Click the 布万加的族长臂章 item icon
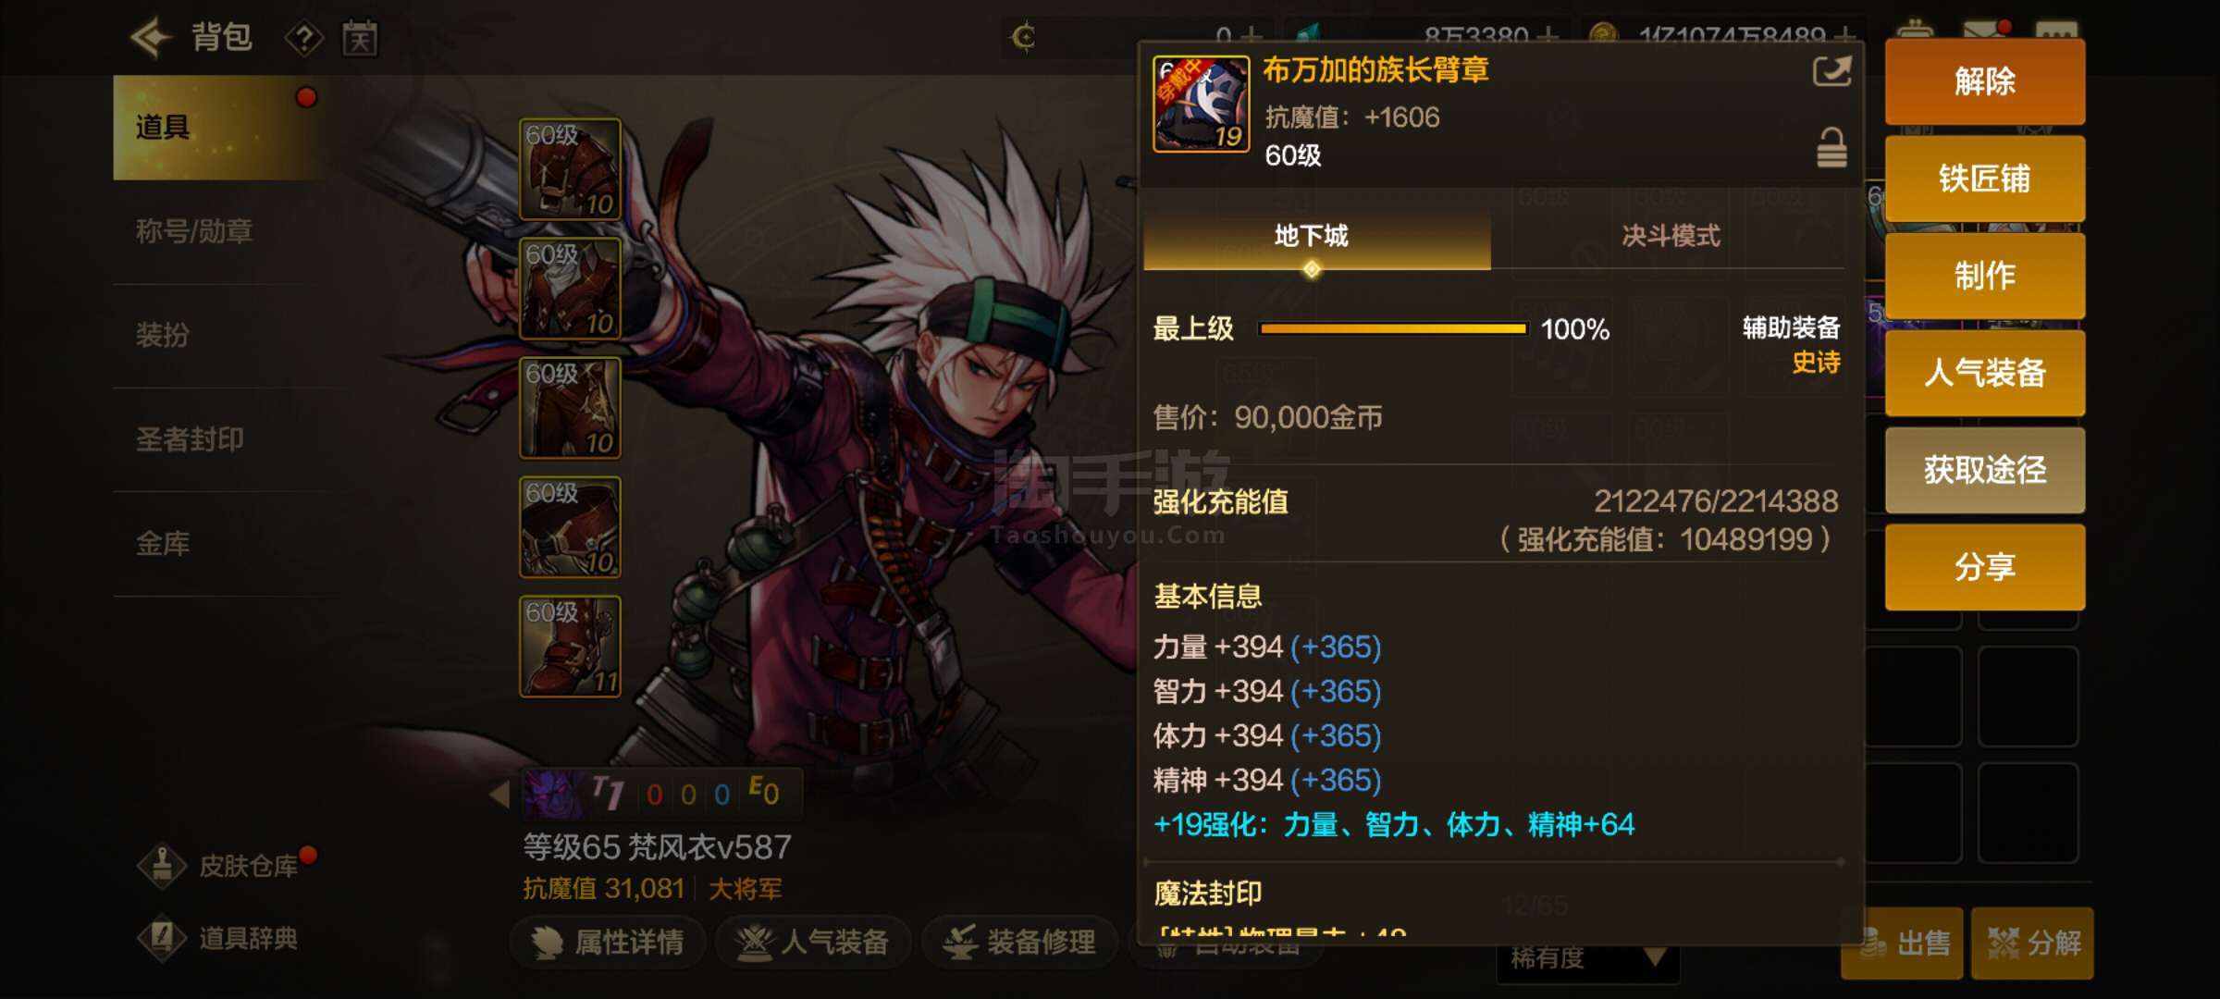2220x999 pixels. click(1201, 105)
